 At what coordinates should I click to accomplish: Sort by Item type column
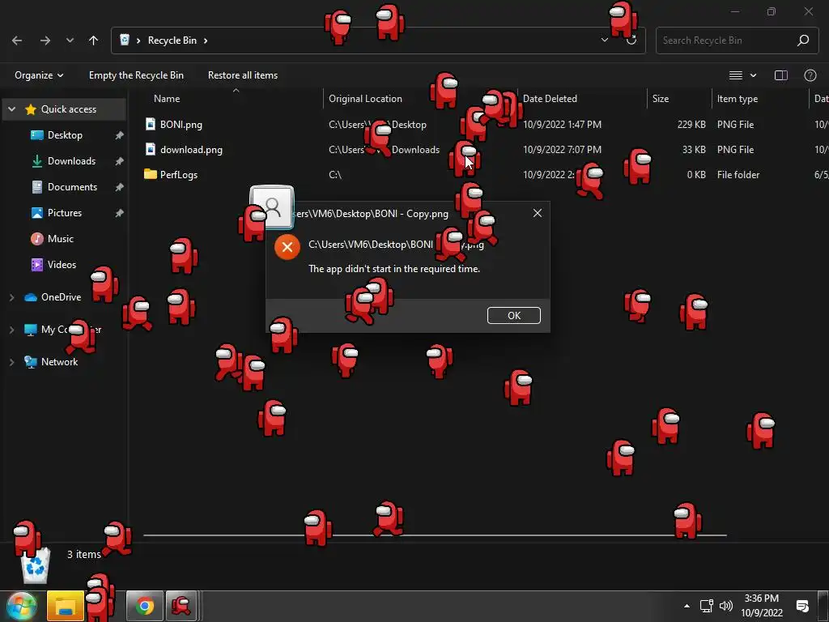tap(737, 98)
